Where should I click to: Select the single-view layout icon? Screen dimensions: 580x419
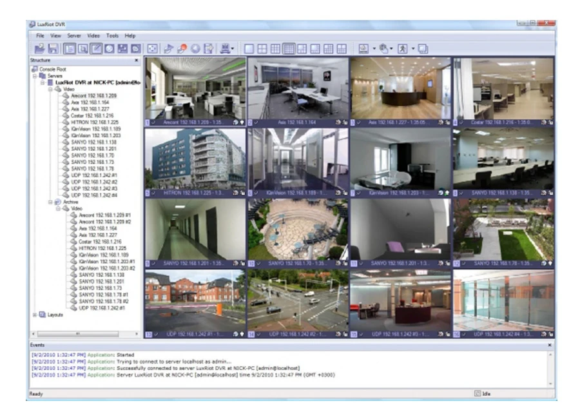249,49
